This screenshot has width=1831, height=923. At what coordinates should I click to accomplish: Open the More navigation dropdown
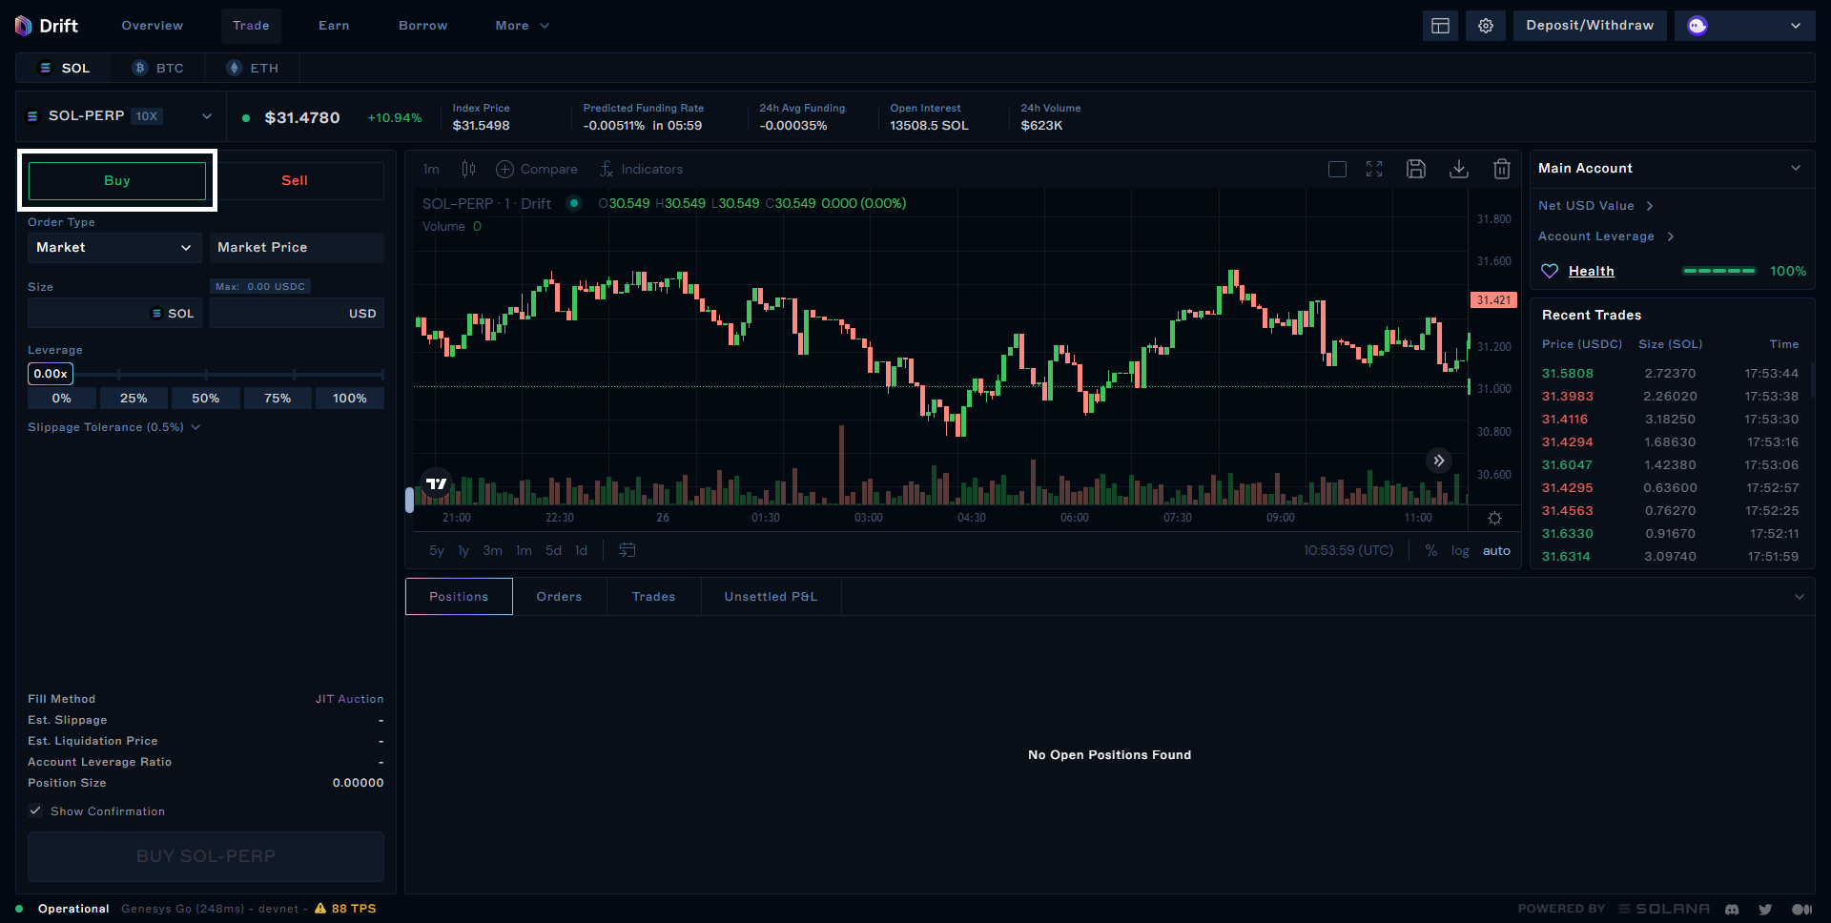coord(523,26)
